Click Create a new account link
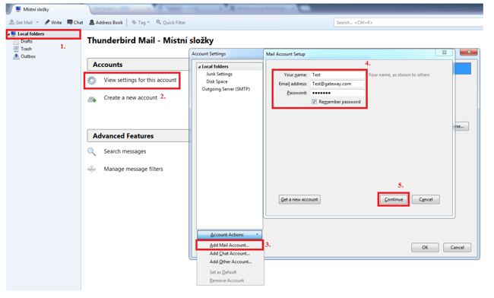The image size is (494, 298). (x=131, y=97)
